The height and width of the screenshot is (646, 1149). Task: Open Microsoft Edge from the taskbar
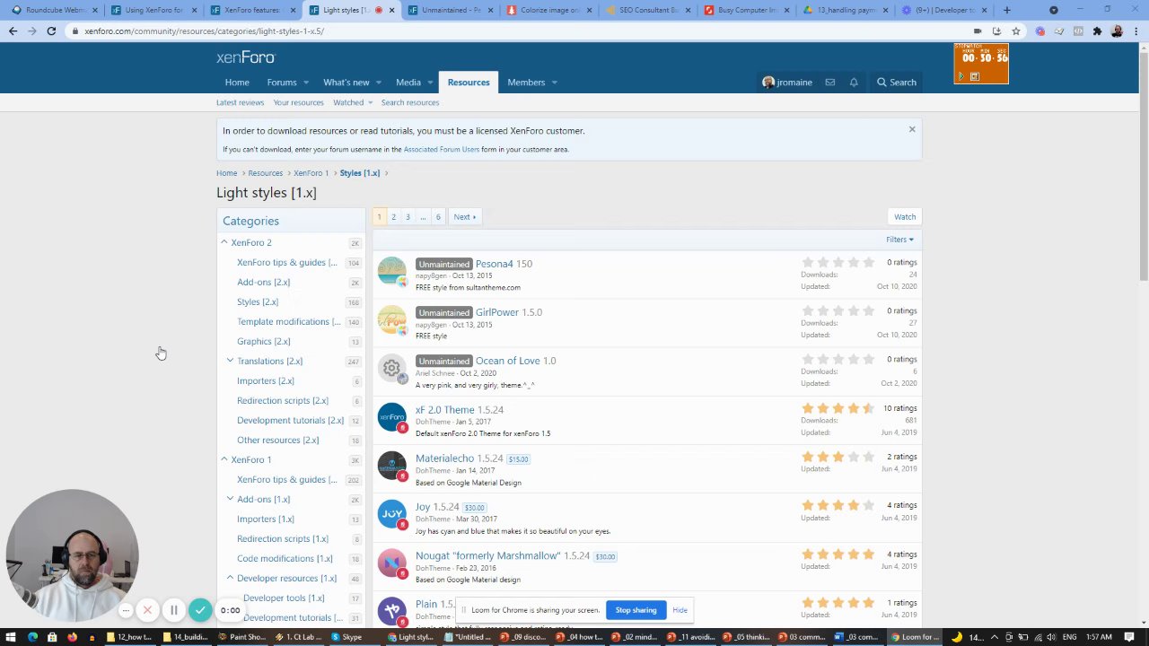tap(32, 637)
